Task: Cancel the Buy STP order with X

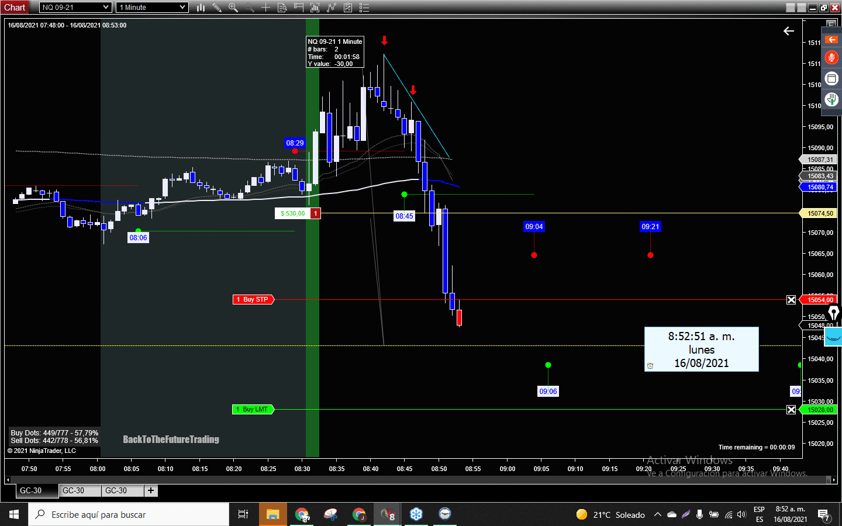Action: [x=791, y=300]
